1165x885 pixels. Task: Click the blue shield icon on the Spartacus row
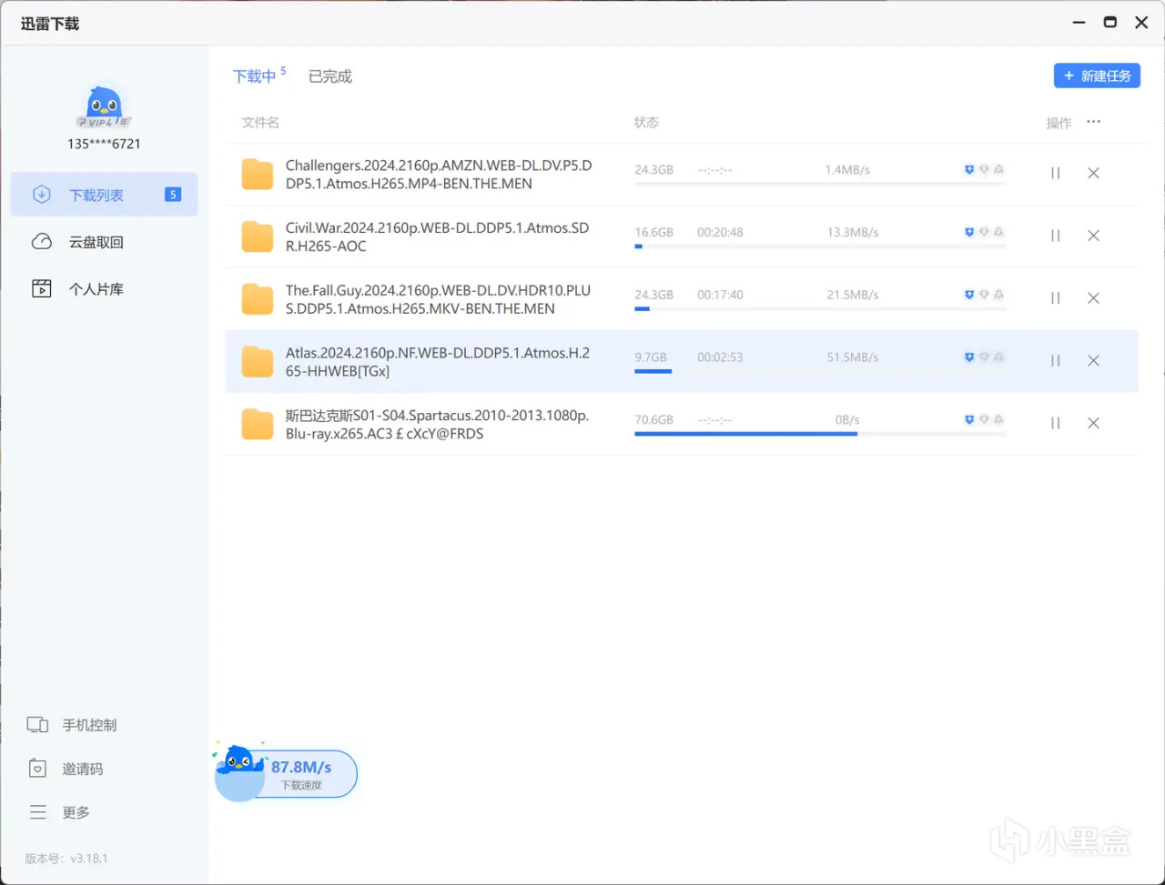pos(969,419)
